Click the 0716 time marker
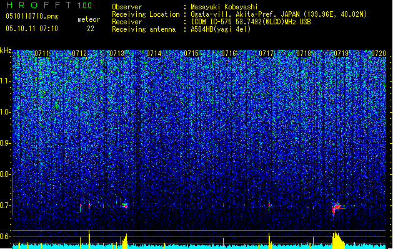The width and height of the screenshot is (393, 249). [229, 54]
